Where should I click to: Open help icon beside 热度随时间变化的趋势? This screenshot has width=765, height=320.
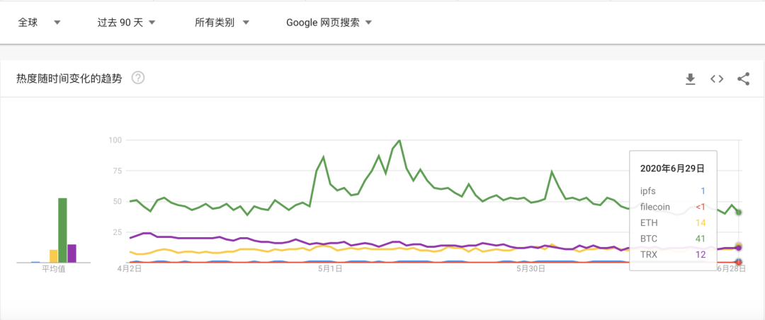coord(139,78)
